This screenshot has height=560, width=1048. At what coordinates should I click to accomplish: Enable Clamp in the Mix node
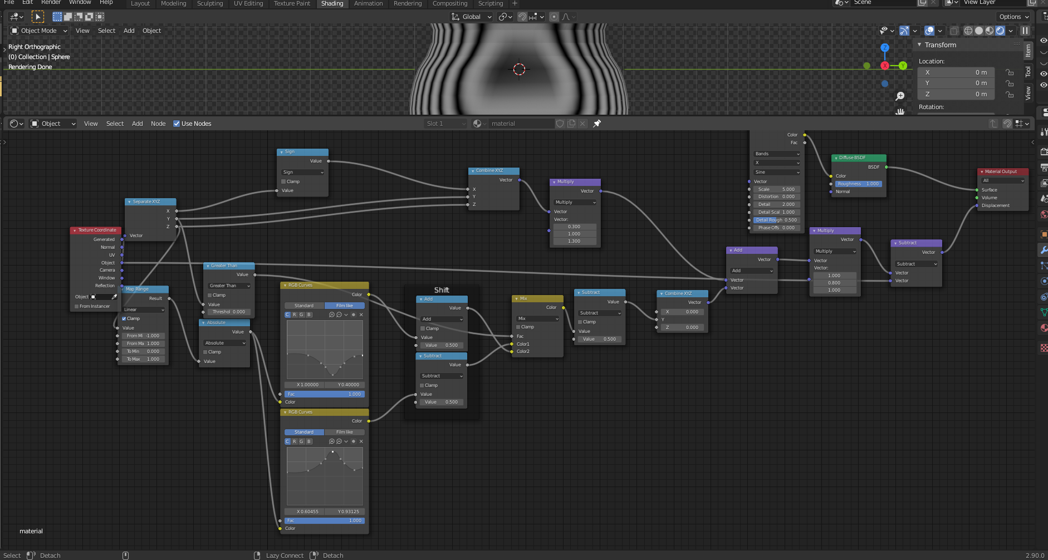pyautogui.click(x=518, y=327)
